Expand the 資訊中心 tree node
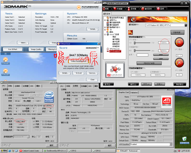The width and height of the screenshot is (191, 153). point(105,20)
